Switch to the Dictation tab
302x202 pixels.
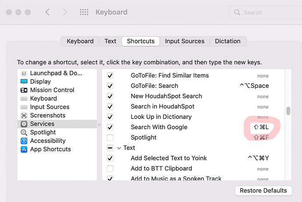(x=228, y=41)
